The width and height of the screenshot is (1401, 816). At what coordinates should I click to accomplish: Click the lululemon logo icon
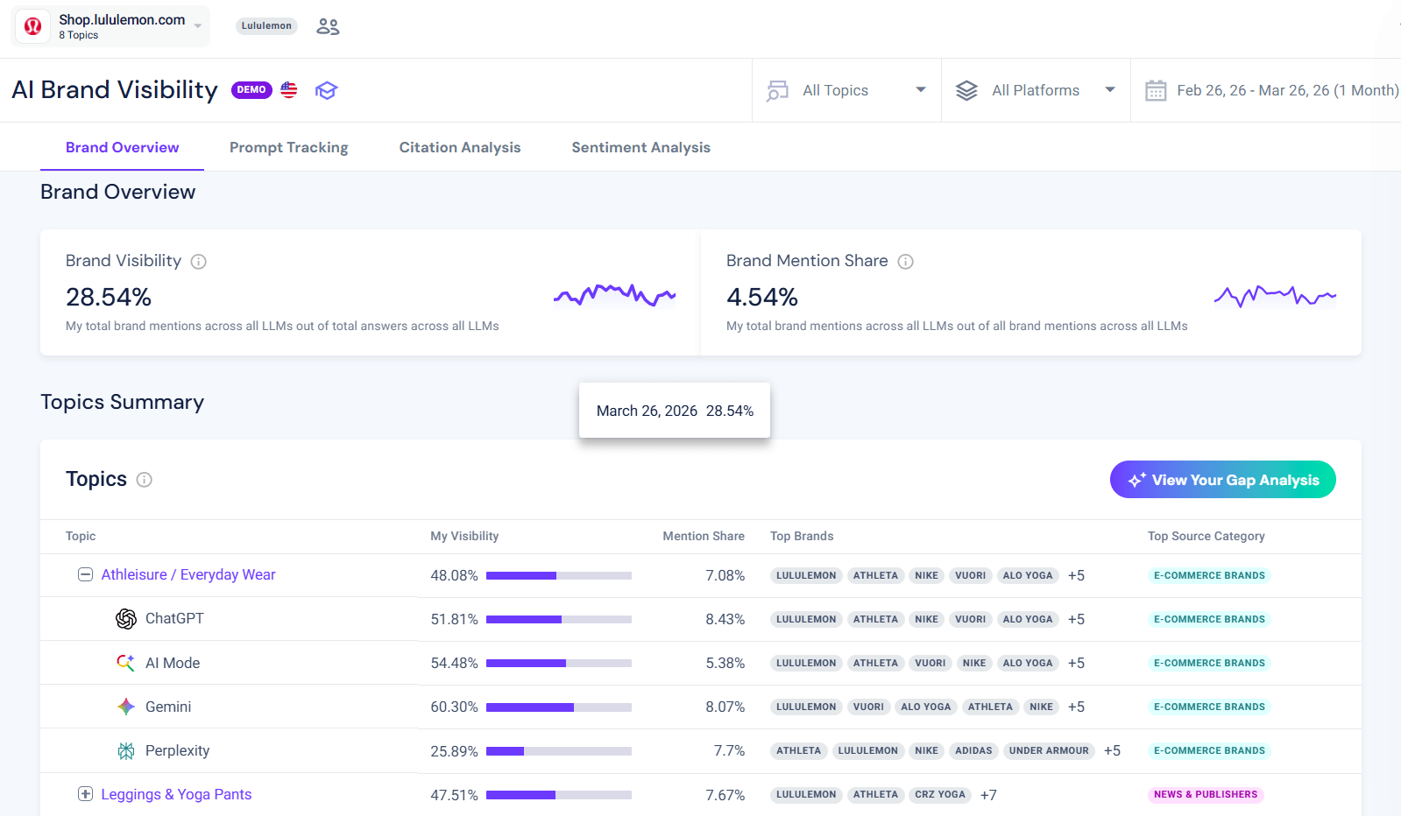click(33, 26)
